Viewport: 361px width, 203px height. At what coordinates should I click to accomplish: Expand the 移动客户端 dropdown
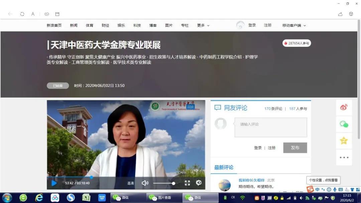point(294,25)
